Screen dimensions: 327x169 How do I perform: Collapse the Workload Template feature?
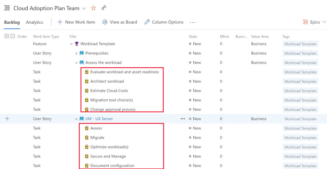pyautogui.click(x=71, y=44)
